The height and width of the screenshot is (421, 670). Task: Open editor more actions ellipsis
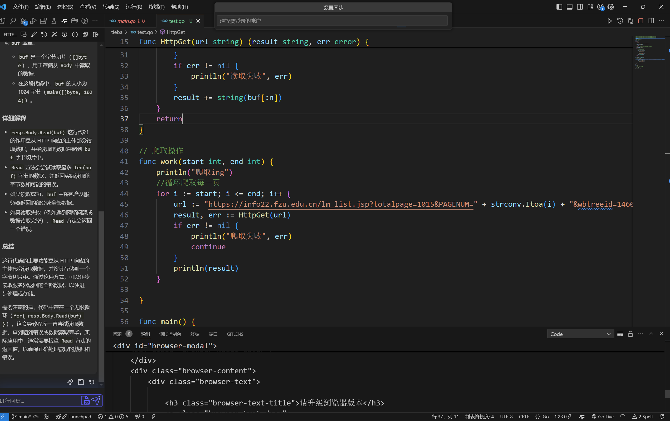661,21
